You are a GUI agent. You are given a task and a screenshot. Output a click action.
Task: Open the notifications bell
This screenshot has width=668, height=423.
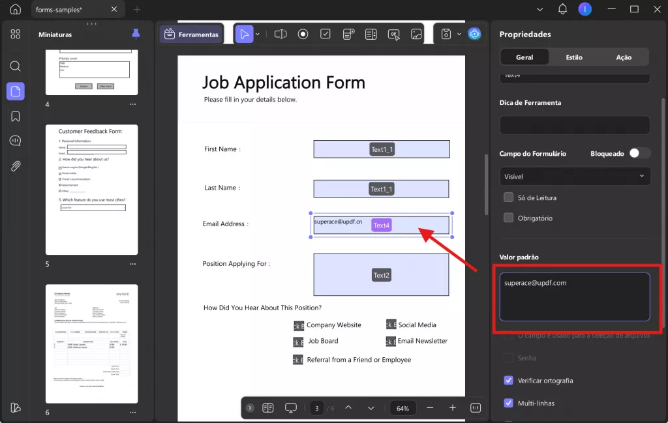point(562,9)
